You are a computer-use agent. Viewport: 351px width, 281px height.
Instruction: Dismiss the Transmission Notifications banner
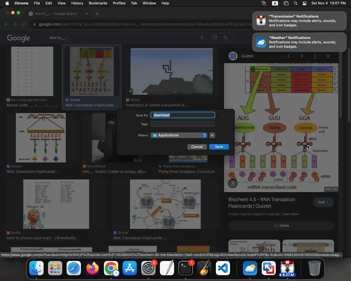tap(299, 21)
